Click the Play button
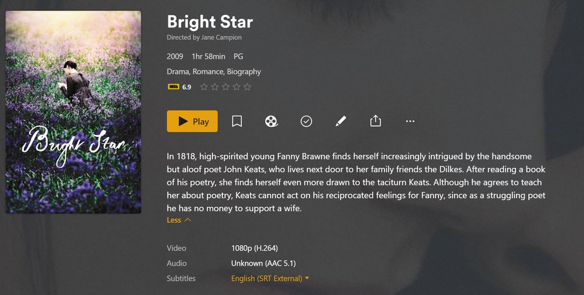 click(x=192, y=121)
